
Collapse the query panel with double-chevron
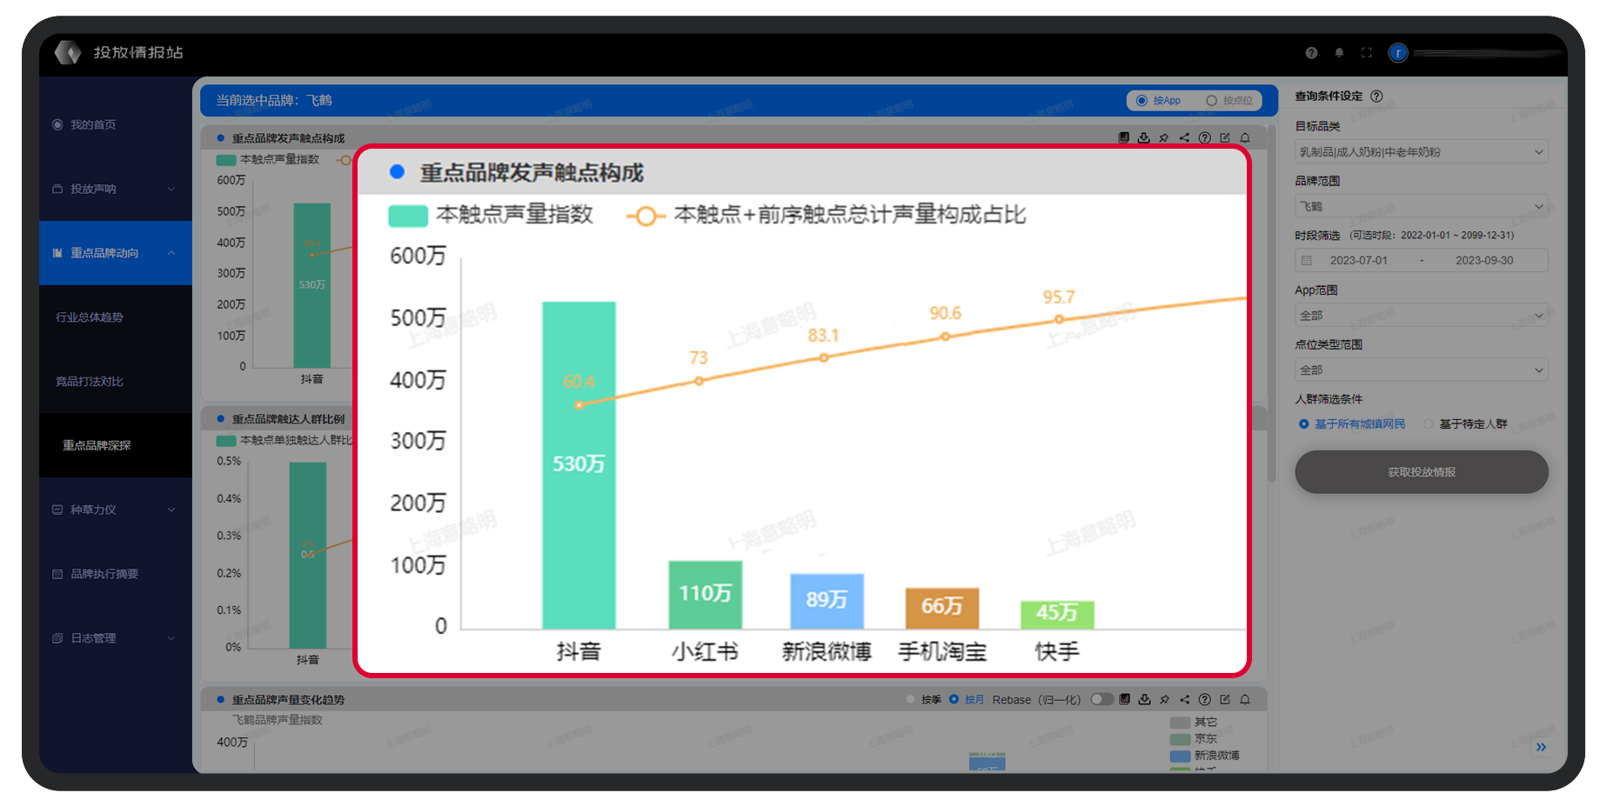[x=1541, y=747]
